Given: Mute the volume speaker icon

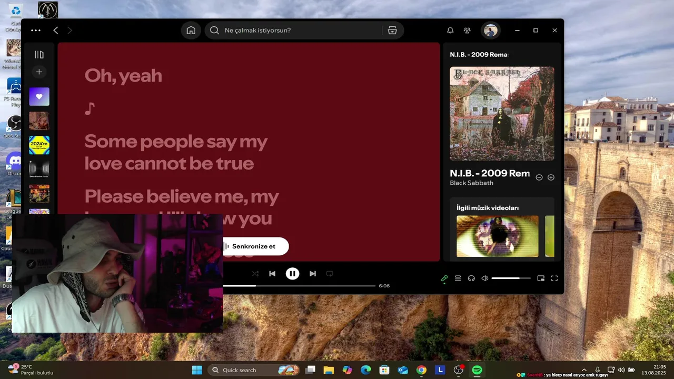Looking at the screenshot, I should (x=485, y=278).
